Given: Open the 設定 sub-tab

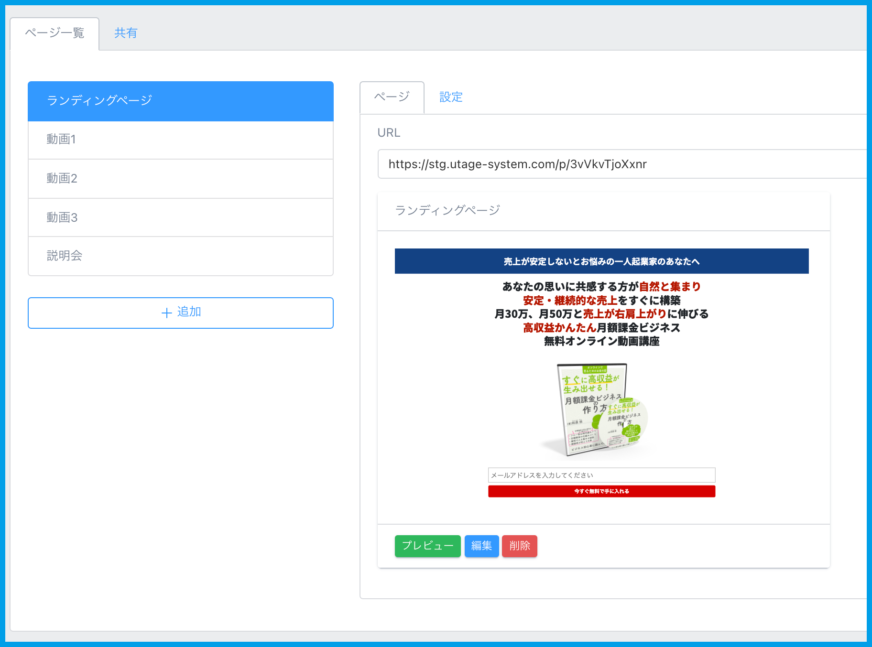Looking at the screenshot, I should pyautogui.click(x=451, y=97).
